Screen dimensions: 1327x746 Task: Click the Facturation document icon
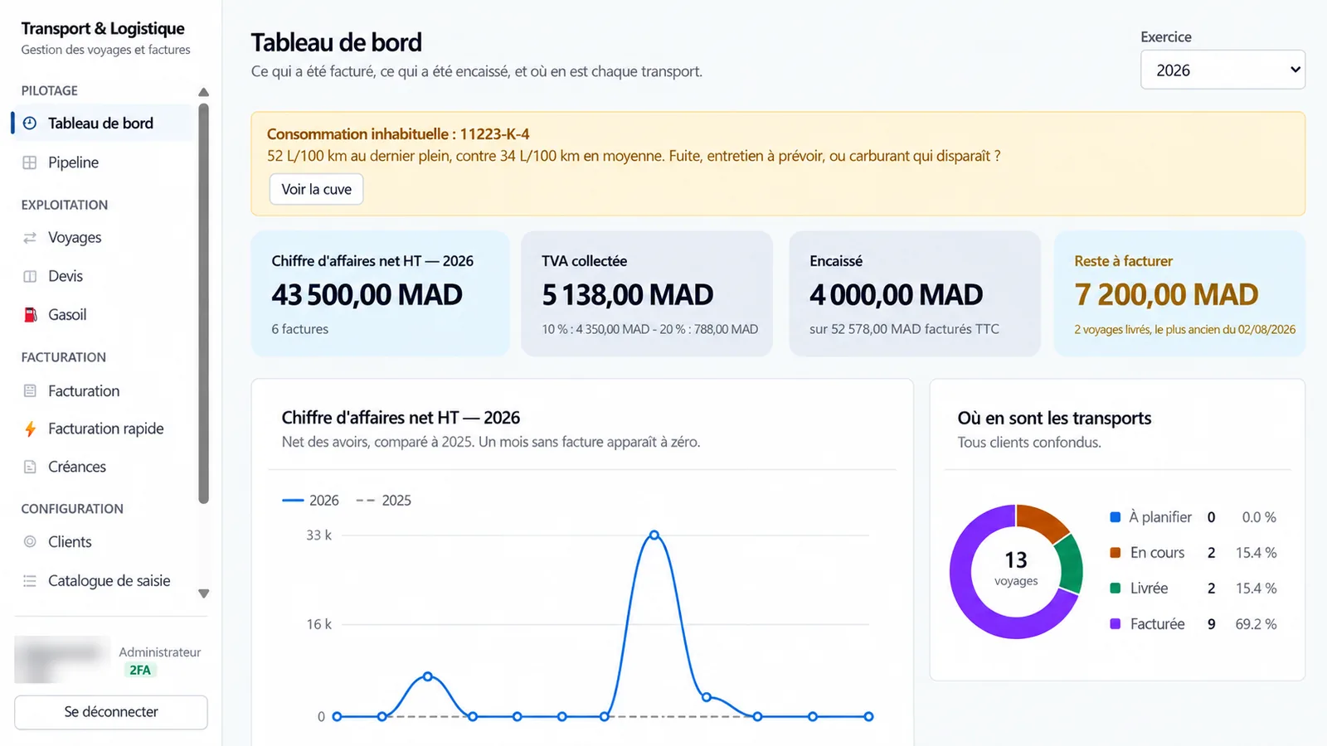pos(30,390)
